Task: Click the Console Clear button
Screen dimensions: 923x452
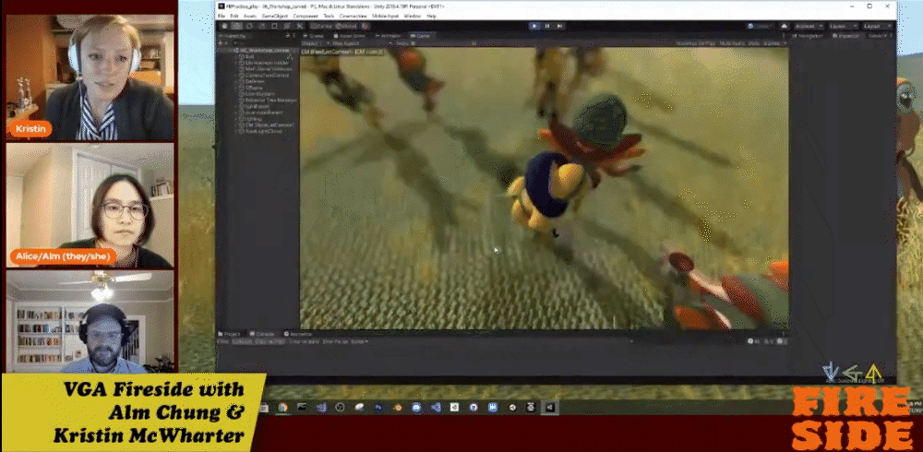Action: pos(223,341)
